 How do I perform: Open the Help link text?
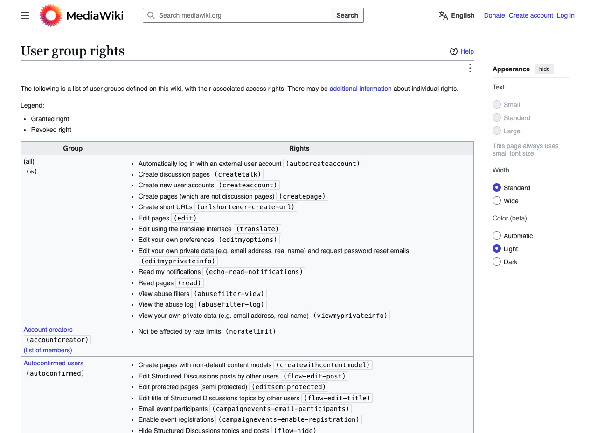click(x=467, y=51)
